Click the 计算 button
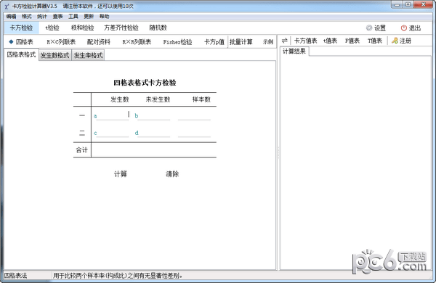This screenshot has width=436, height=283. [121, 174]
